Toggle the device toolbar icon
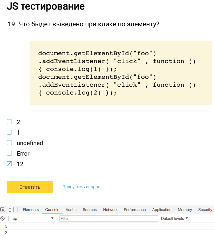214x238 pixels. pos(11,209)
